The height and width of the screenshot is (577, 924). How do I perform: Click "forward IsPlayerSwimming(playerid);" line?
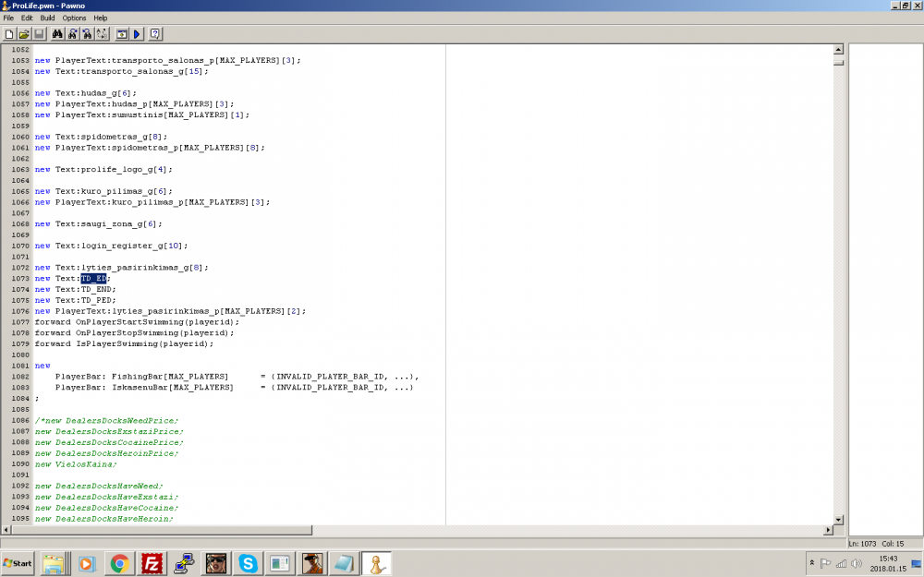[x=124, y=343]
